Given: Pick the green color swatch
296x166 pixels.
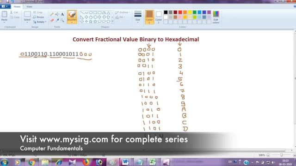Looking at the screenshot, I should pos(195,12).
